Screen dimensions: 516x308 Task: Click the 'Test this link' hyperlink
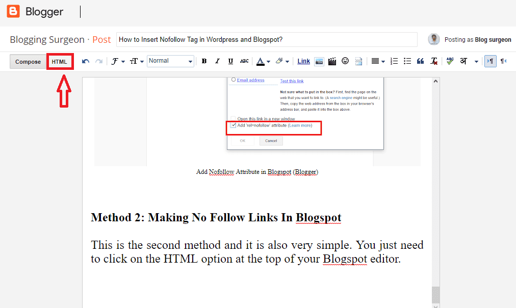point(292,81)
